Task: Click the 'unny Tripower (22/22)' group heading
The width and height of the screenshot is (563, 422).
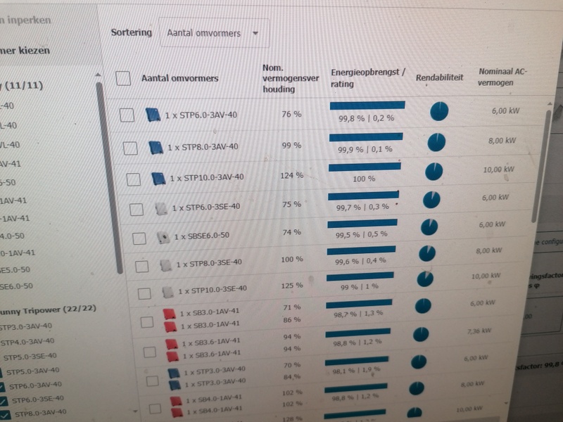Action: click(48, 309)
